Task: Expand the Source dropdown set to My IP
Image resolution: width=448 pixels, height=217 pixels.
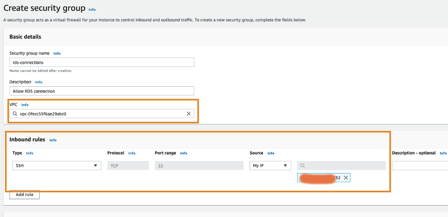Action: click(x=270, y=166)
